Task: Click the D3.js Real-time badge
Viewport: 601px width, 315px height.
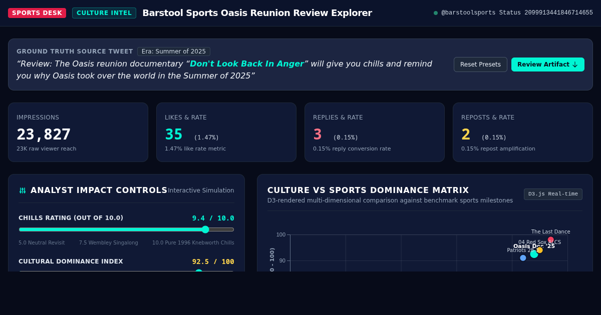Action: (x=553, y=194)
